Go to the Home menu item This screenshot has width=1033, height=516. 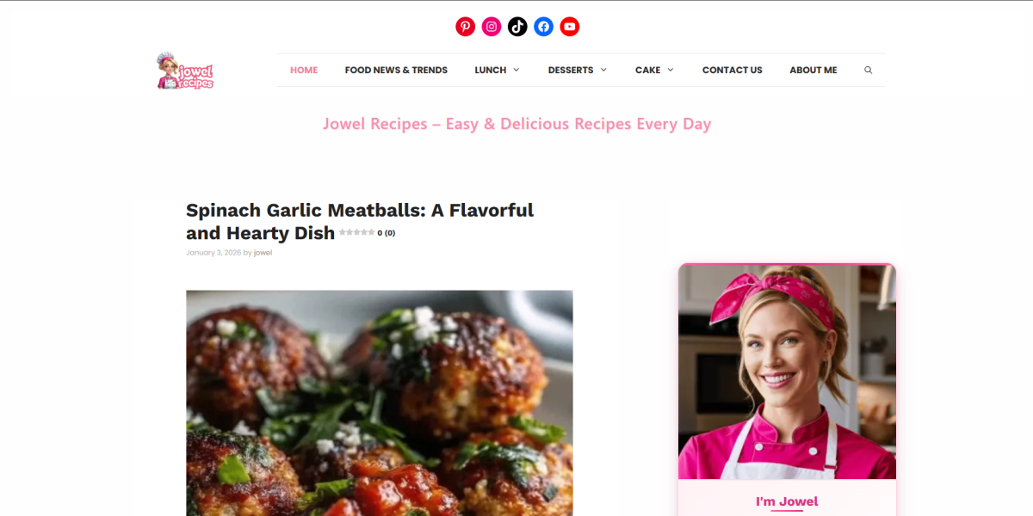(x=304, y=71)
